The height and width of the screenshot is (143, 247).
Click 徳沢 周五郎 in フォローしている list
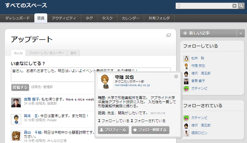(x=201, y=73)
